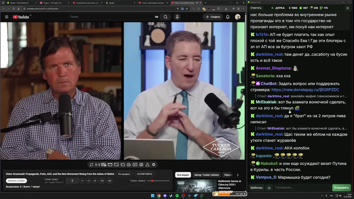The height and width of the screenshot is (199, 354).
Task: Click the loop icon in the player toolbar
Action: (x=92, y=165)
